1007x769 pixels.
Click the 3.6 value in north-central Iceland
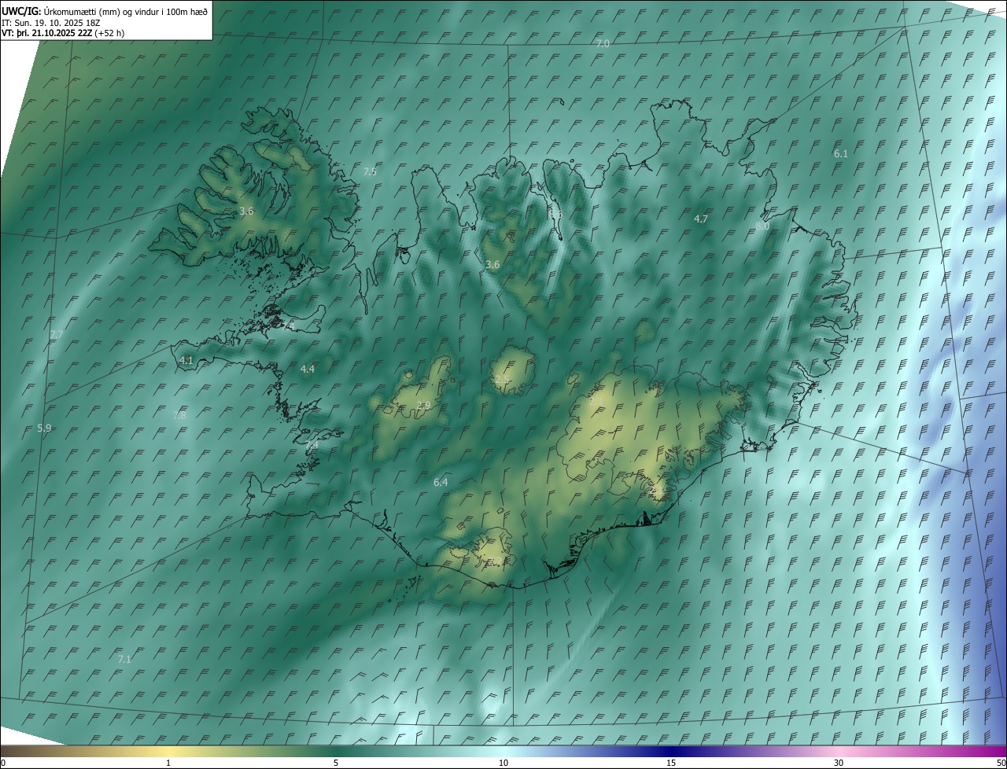tap(492, 265)
